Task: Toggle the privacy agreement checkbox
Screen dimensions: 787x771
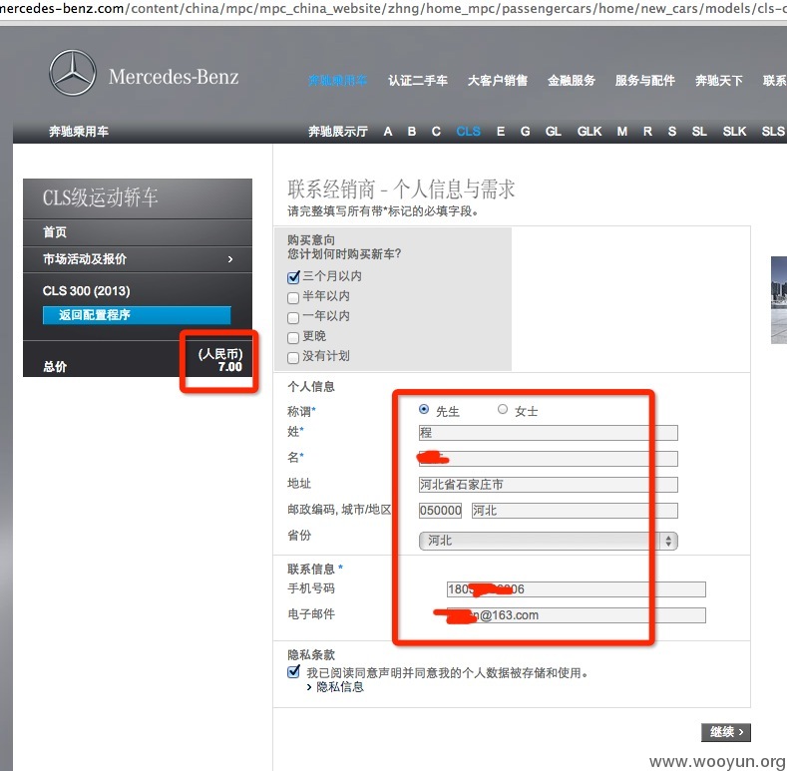Action: coord(293,671)
